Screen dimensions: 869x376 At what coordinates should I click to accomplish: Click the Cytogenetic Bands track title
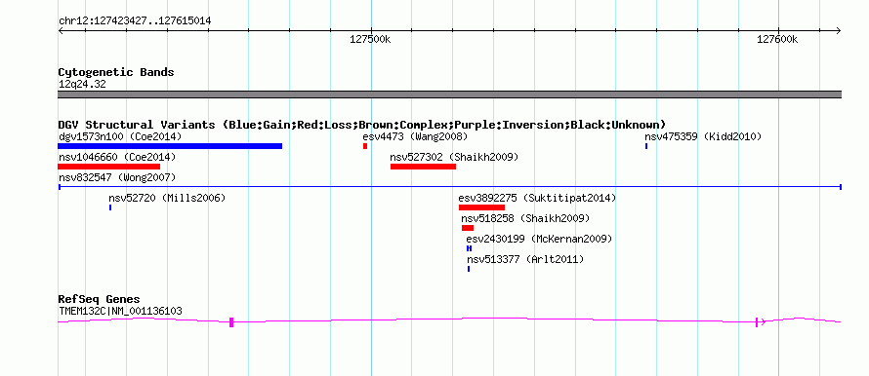116,72
